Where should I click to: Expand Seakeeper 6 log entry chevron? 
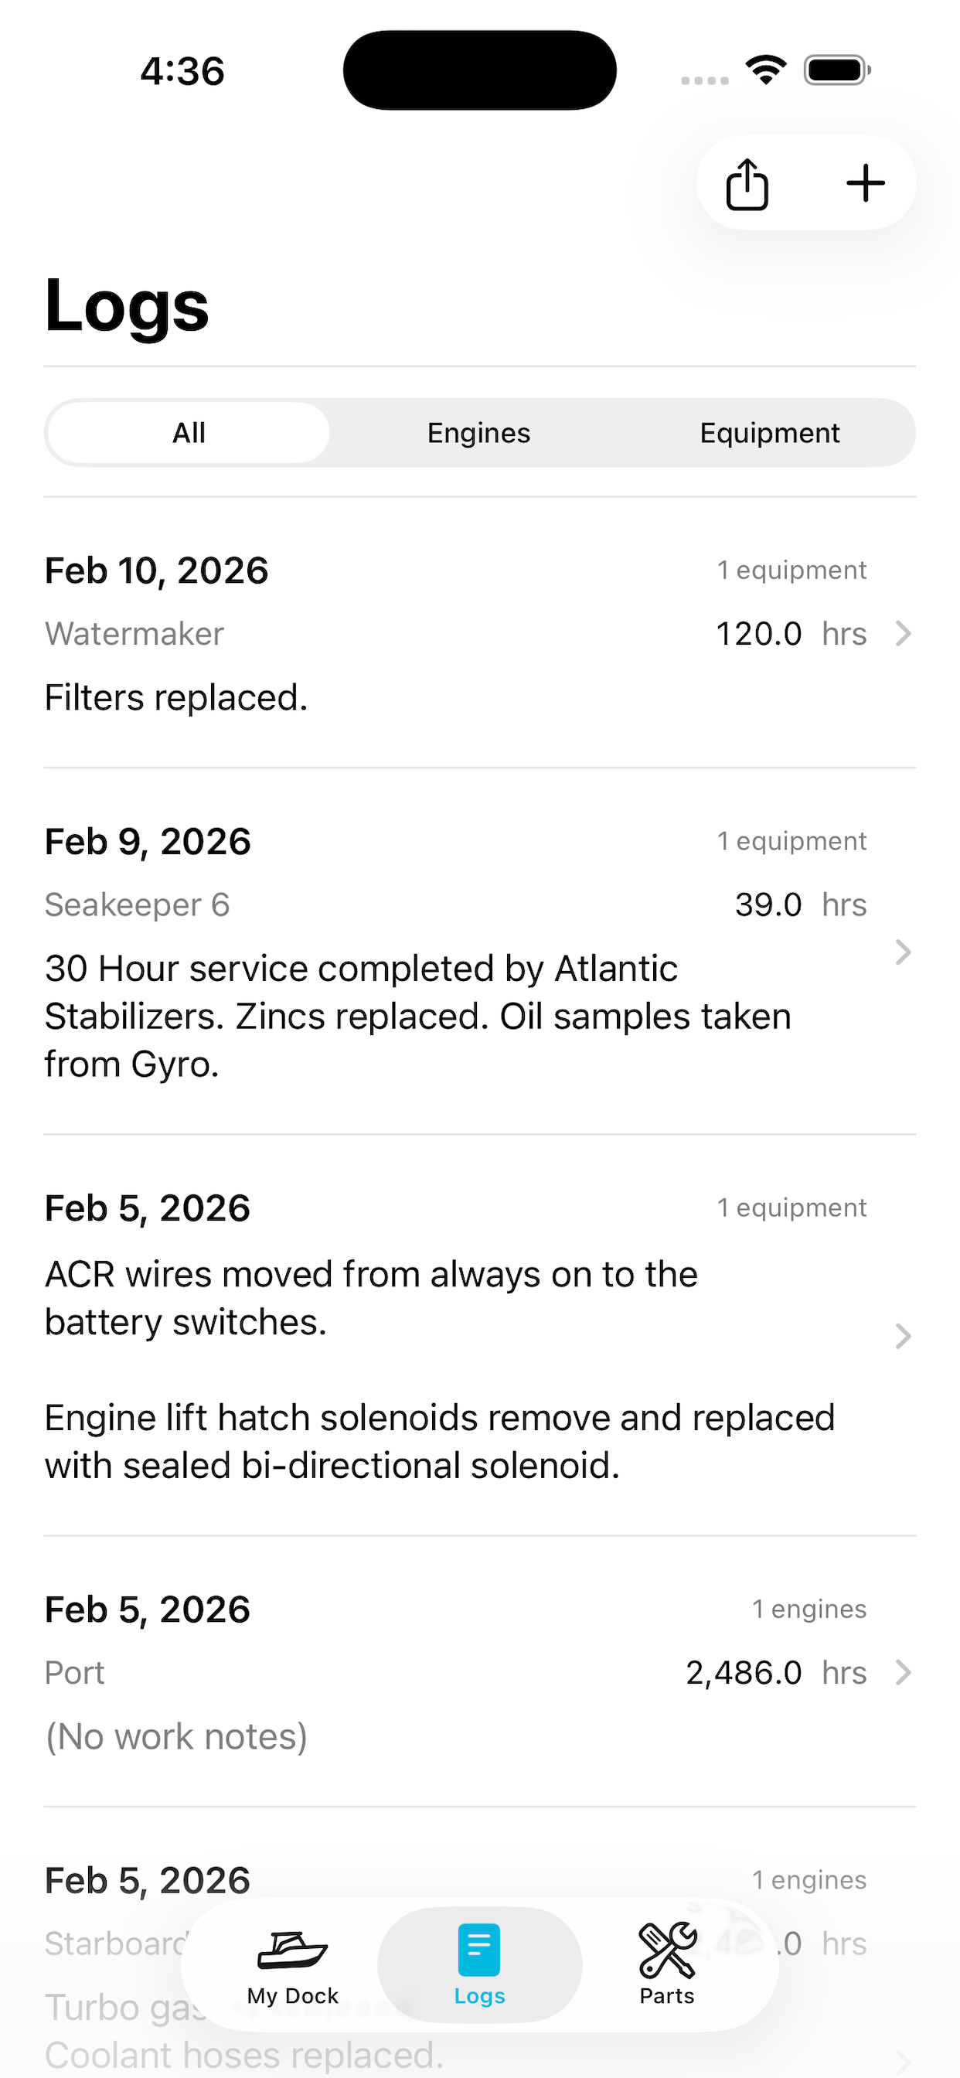(x=904, y=952)
